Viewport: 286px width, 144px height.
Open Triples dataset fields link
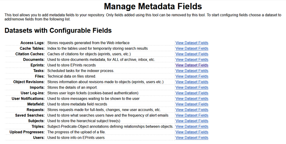192,126
